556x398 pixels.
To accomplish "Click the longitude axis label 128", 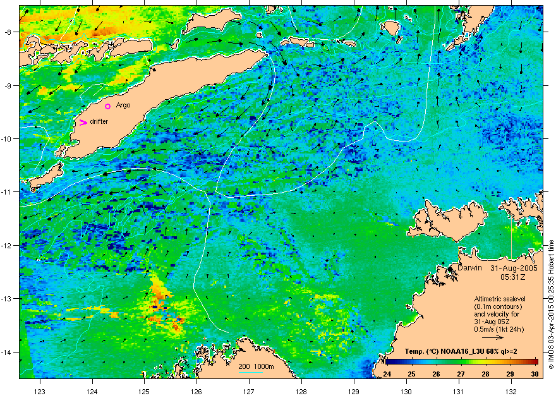I will (301, 392).
